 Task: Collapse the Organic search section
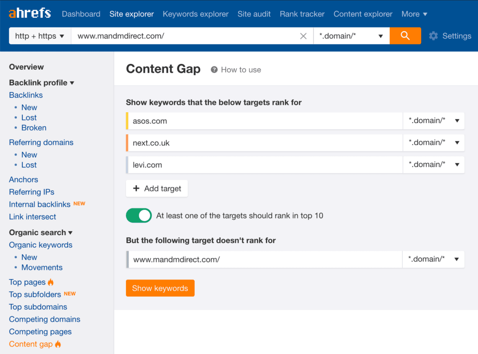(41, 232)
